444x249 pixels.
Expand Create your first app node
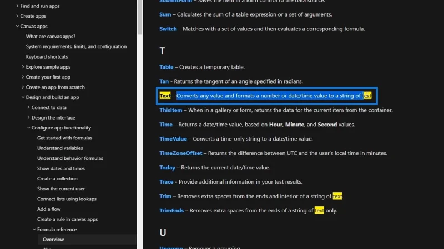tap(23, 77)
